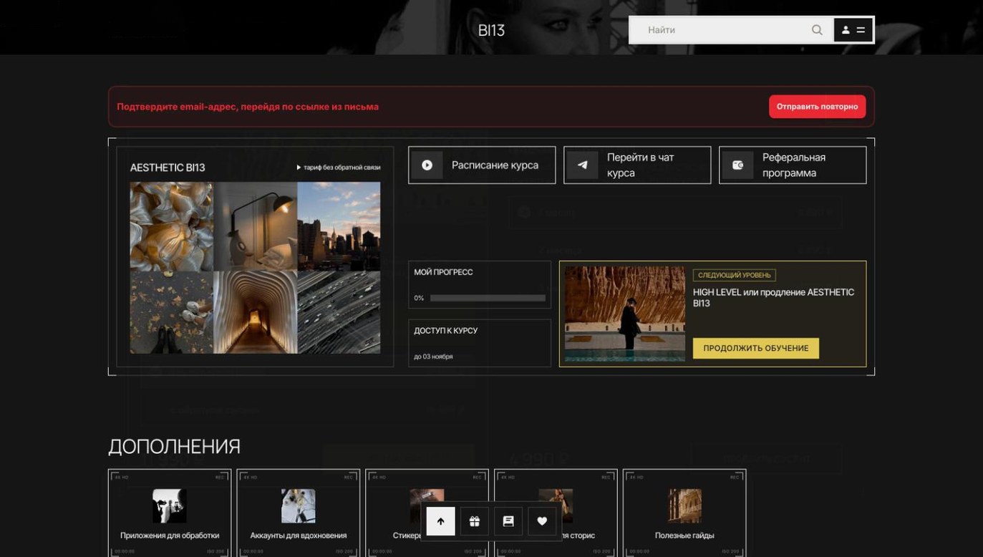This screenshot has width=983, height=557.
Task: Click the Отправить повторно button
Action: [x=817, y=107]
